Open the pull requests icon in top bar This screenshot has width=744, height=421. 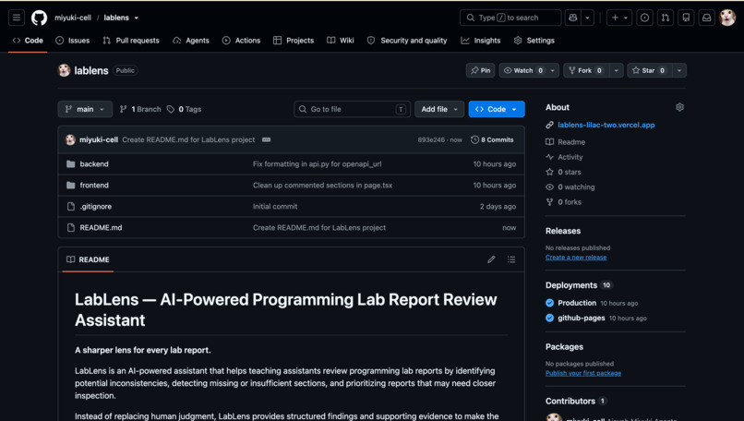tap(666, 18)
